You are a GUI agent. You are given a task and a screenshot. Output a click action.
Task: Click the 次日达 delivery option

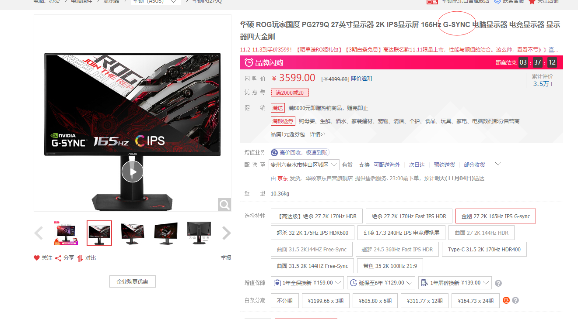tap(417, 165)
